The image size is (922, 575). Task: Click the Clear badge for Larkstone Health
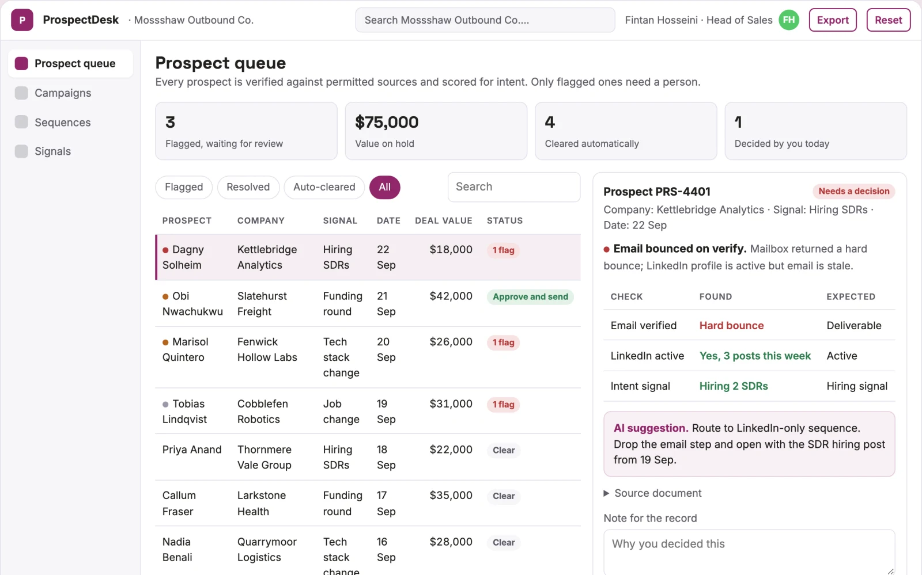[x=504, y=496]
